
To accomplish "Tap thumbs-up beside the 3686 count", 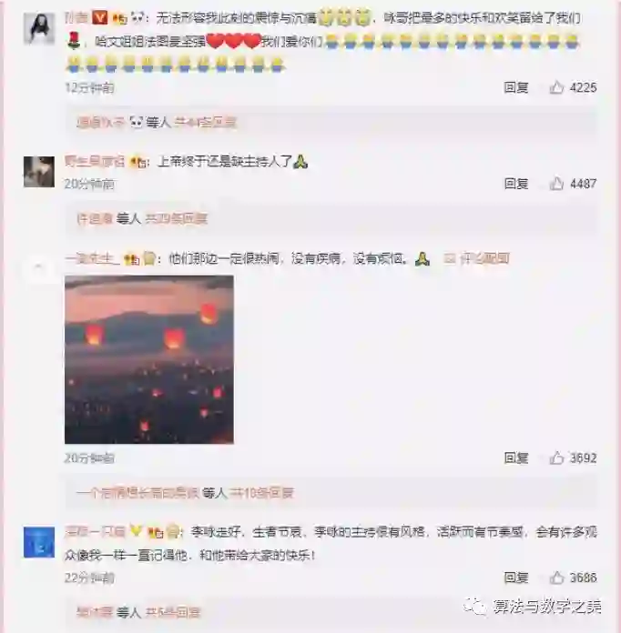I will pyautogui.click(x=556, y=578).
